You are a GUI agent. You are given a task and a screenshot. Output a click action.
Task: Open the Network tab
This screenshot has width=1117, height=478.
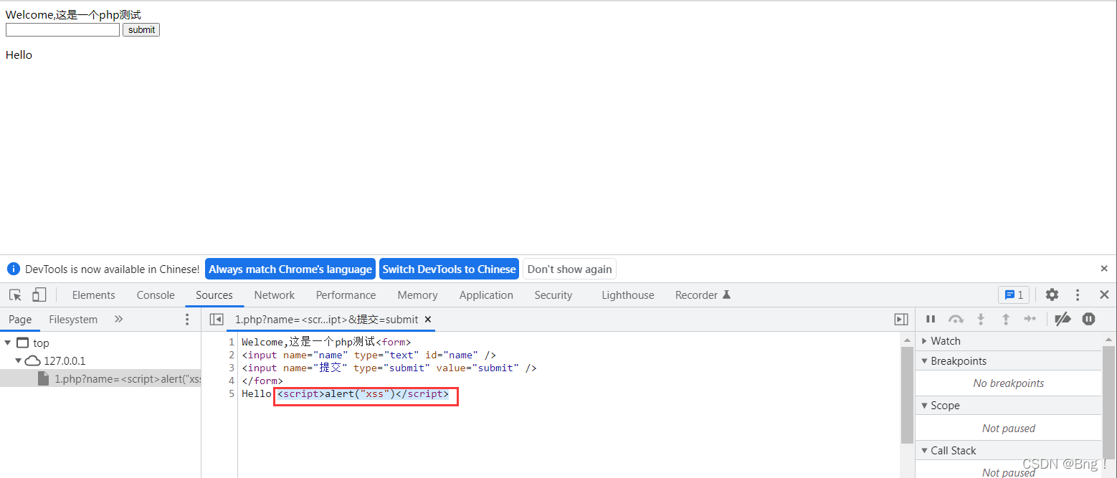click(275, 295)
